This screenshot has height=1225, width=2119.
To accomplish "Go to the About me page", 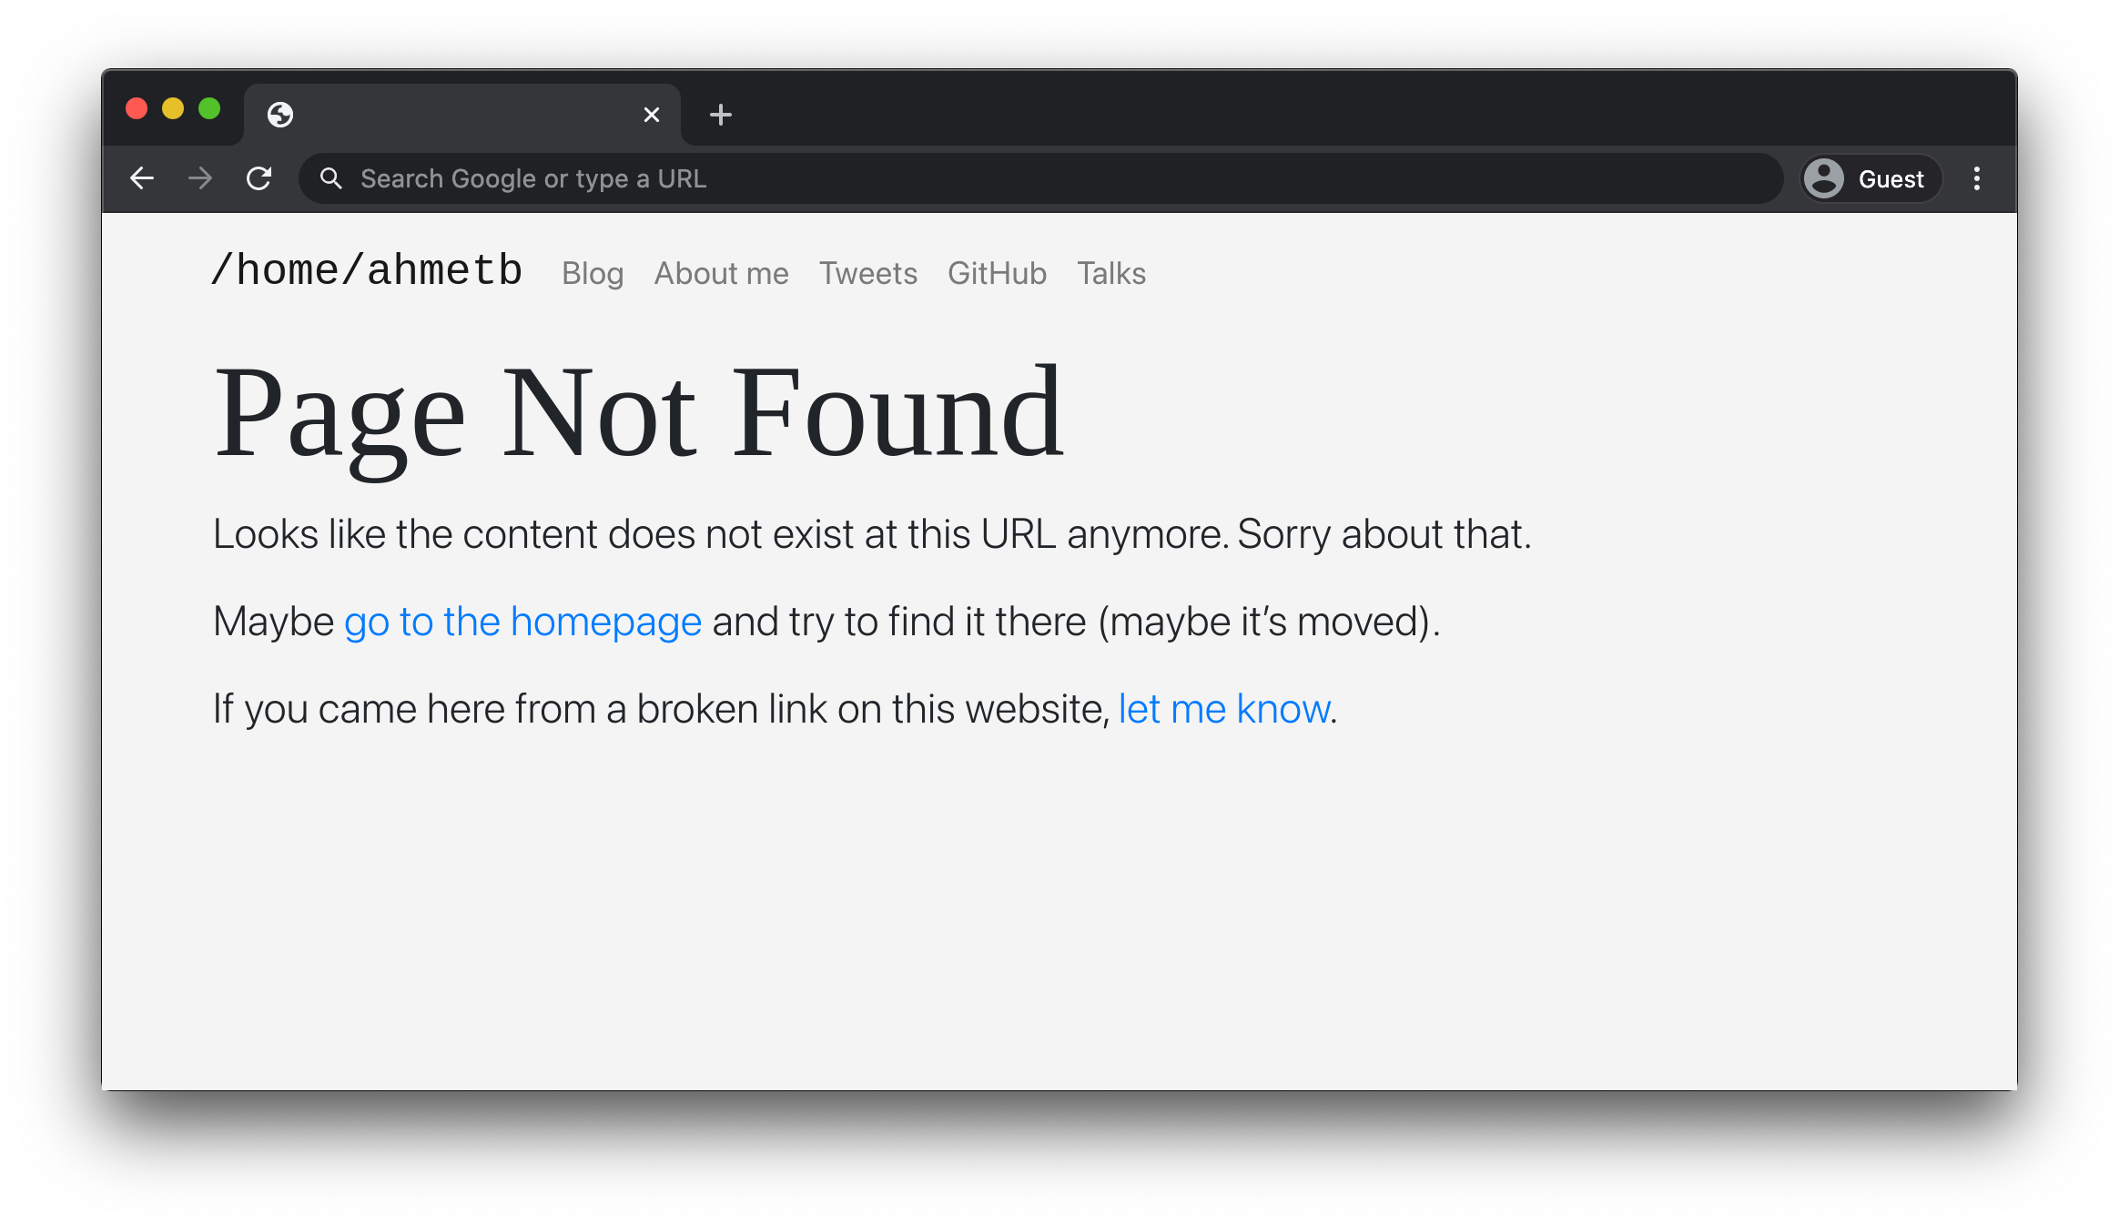I will (721, 274).
